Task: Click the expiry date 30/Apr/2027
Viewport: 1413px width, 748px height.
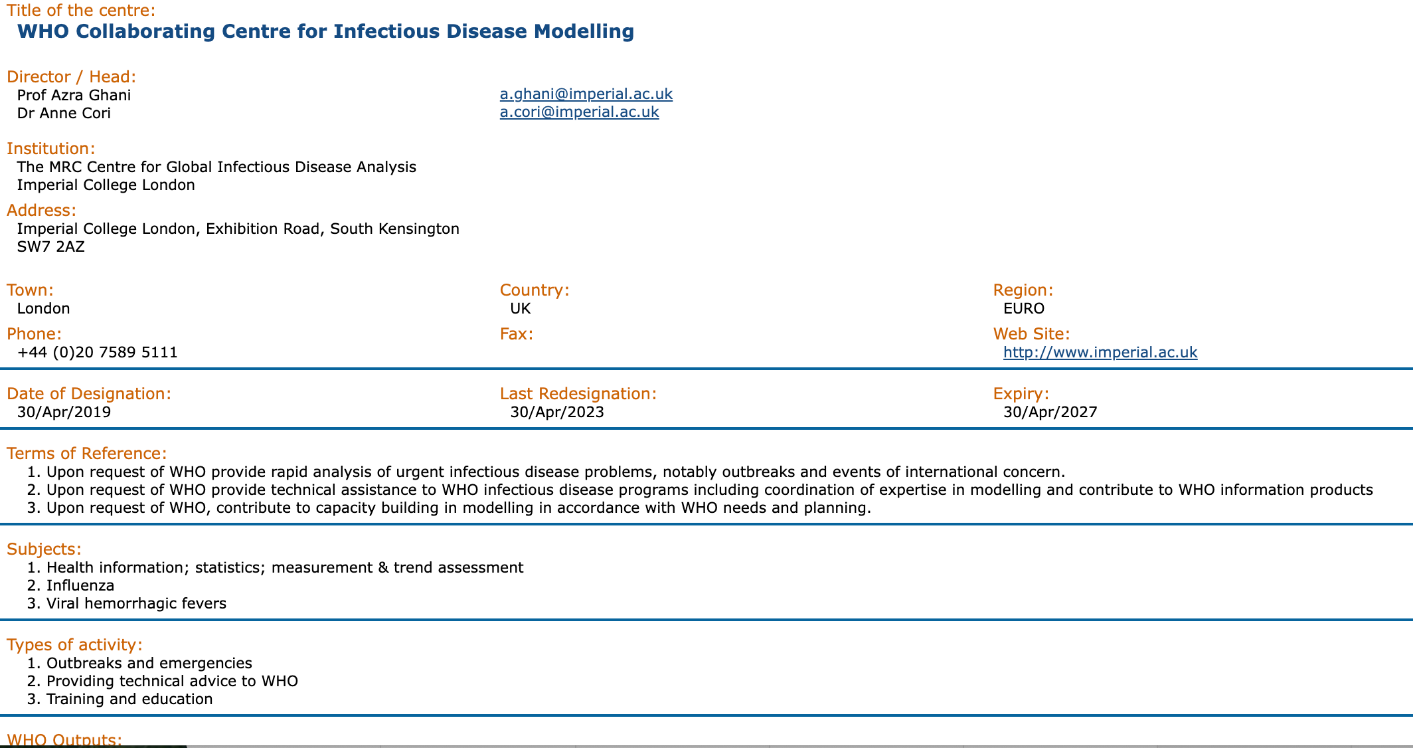Action: point(1050,413)
